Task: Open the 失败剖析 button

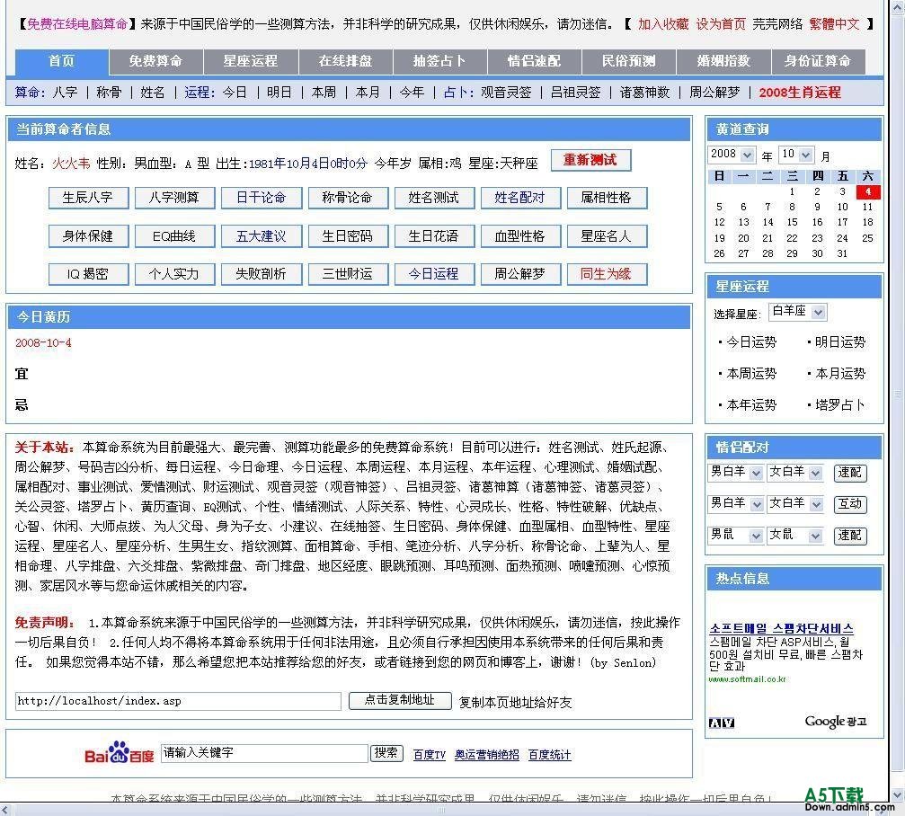Action: [261, 274]
